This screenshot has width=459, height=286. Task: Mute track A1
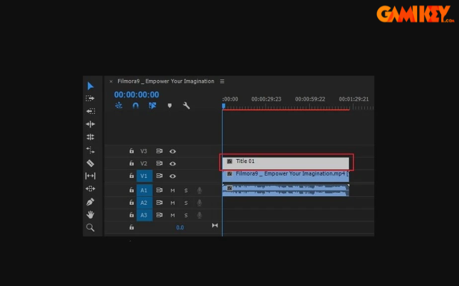click(x=173, y=190)
